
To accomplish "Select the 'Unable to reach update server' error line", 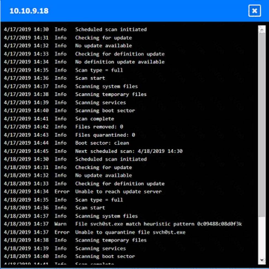I will [83, 192].
